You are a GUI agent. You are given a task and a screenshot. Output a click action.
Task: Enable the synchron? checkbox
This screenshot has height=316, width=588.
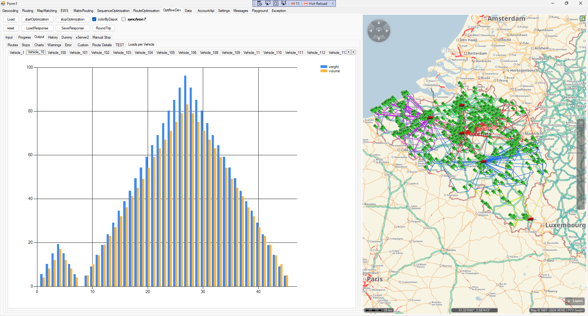point(124,19)
